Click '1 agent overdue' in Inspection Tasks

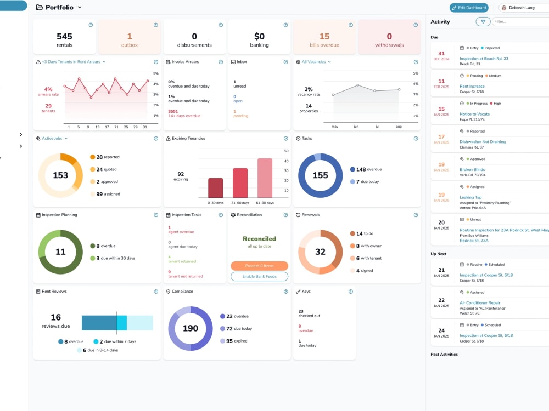(181, 230)
